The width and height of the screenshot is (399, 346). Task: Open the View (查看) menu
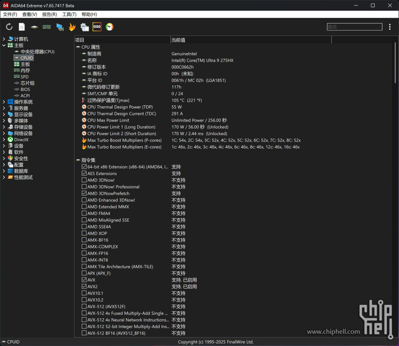pyautogui.click(x=29, y=14)
